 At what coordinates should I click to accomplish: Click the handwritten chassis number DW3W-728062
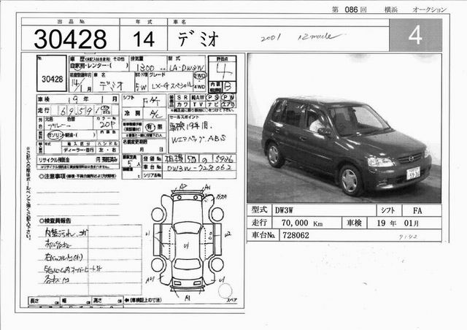point(199,168)
